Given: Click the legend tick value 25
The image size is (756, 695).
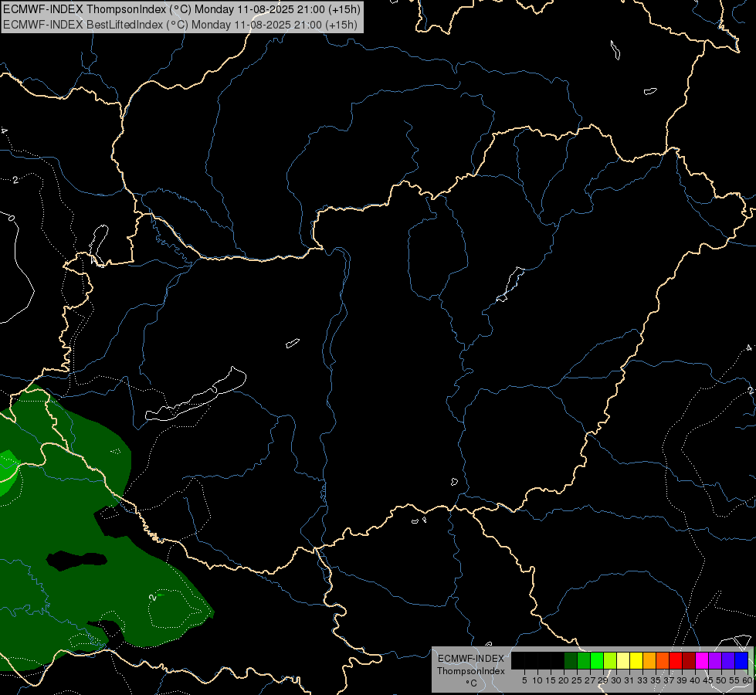Looking at the screenshot, I should pyautogui.click(x=577, y=680).
